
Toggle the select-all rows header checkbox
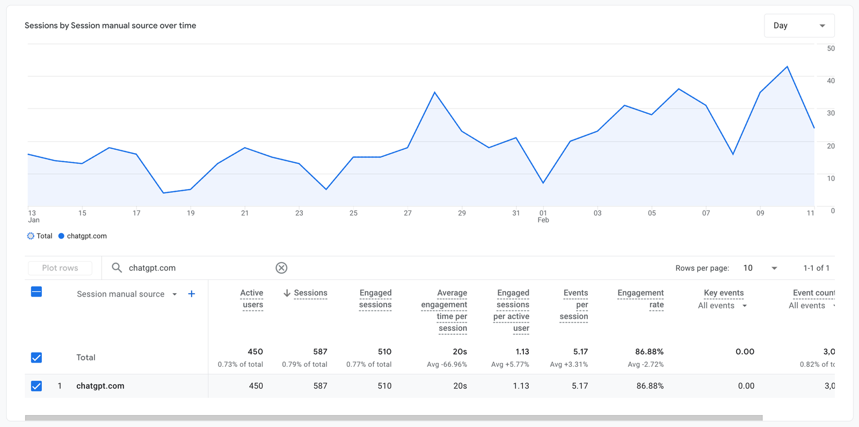tap(37, 292)
